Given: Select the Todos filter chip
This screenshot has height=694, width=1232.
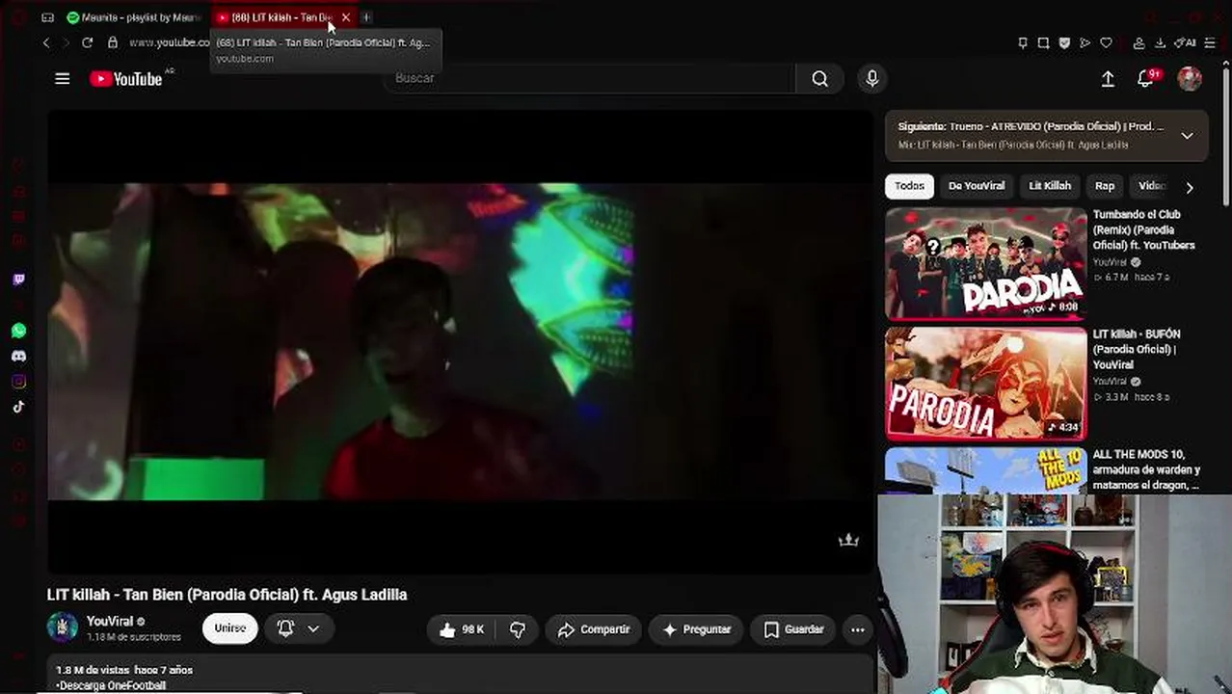Looking at the screenshot, I should tap(909, 186).
